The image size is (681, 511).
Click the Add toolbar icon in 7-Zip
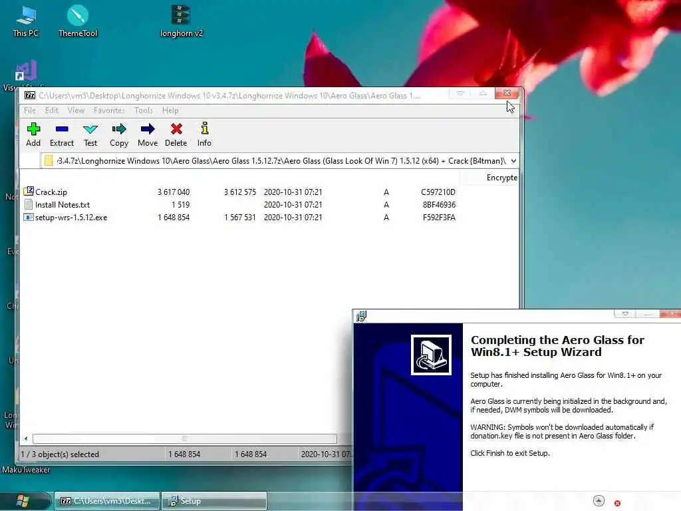pyautogui.click(x=33, y=129)
